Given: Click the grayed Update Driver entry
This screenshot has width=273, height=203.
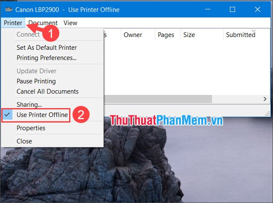Looking at the screenshot, I should (x=36, y=71).
